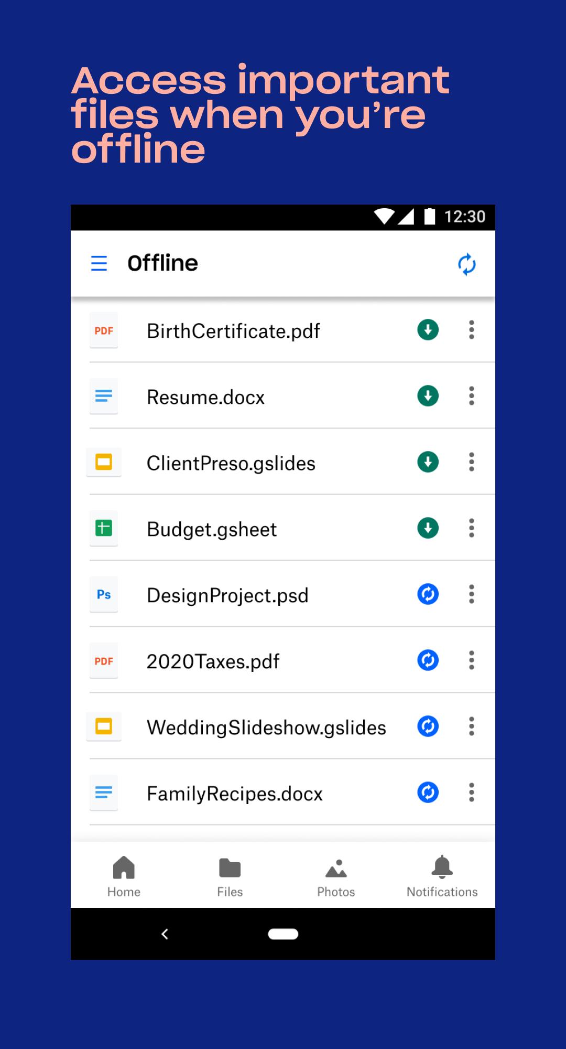The image size is (566, 1049).
Task: Tap green downloaded badge on BirthCertificate.pdf
Action: tap(428, 330)
